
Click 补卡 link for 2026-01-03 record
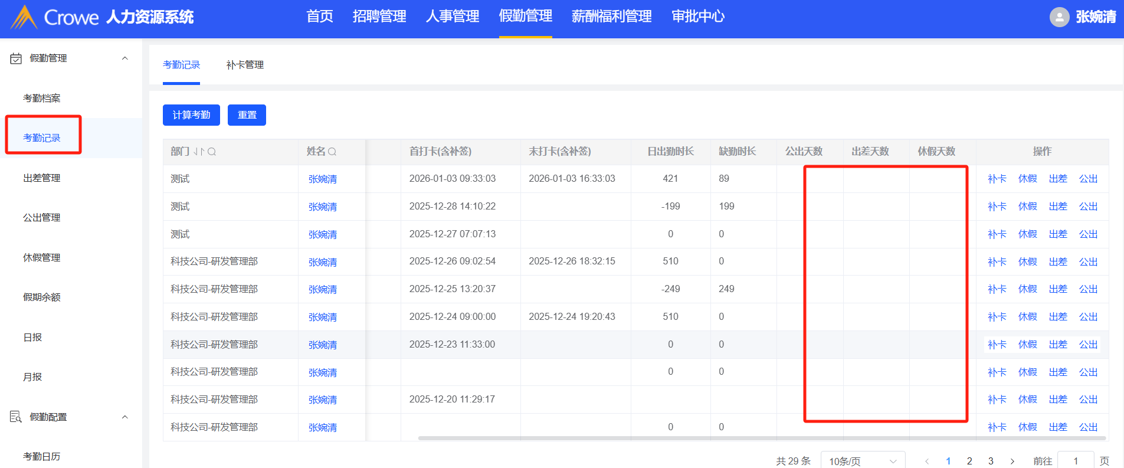click(x=997, y=179)
